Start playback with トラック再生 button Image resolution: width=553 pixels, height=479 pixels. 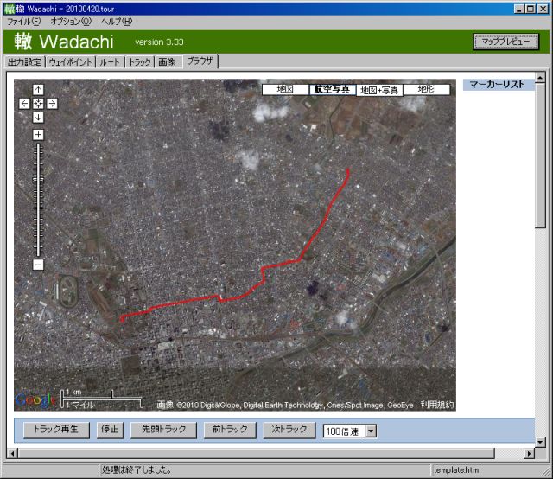pyautogui.click(x=56, y=430)
